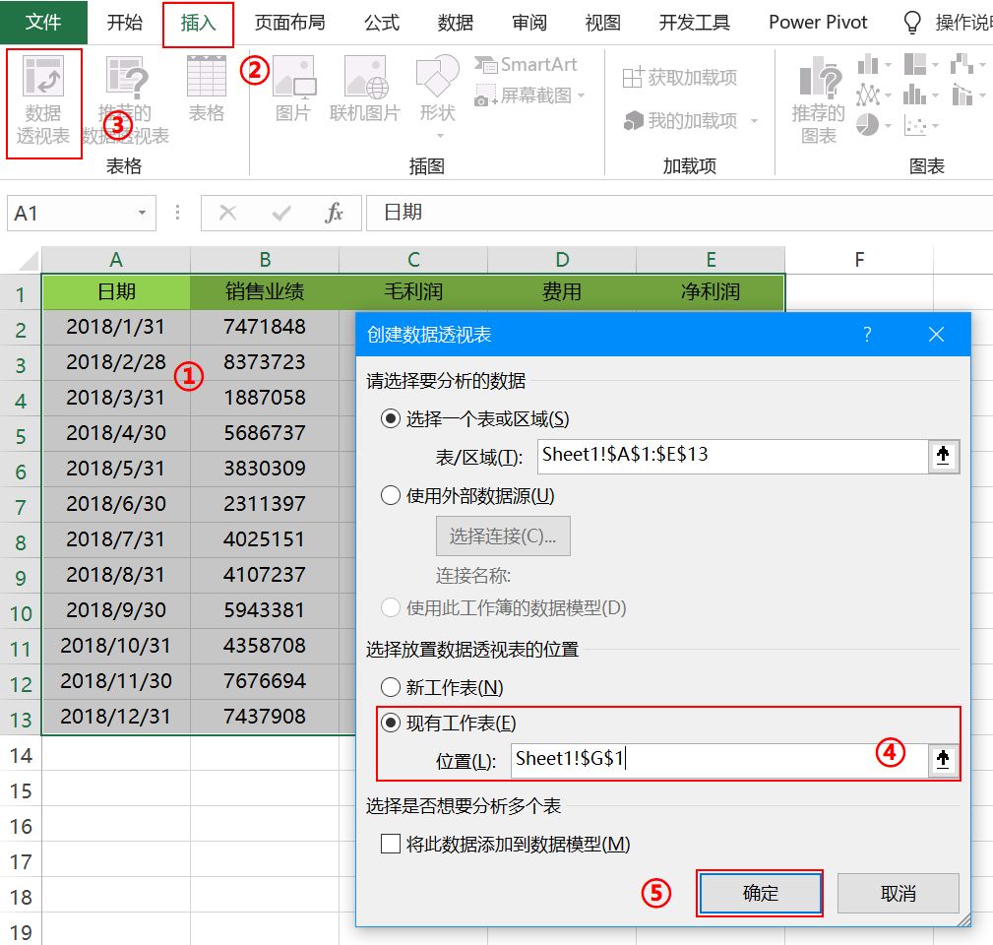Switch to the 页面布局 page layout tab

click(289, 23)
